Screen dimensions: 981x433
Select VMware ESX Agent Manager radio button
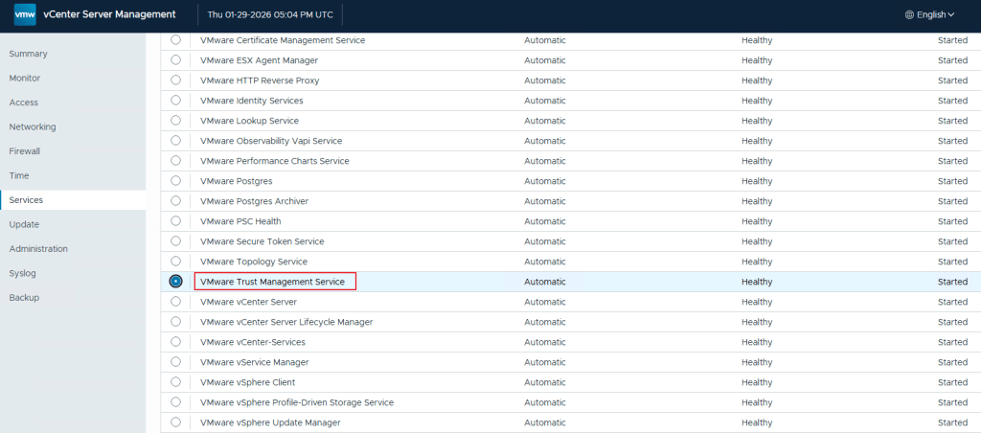coord(175,60)
